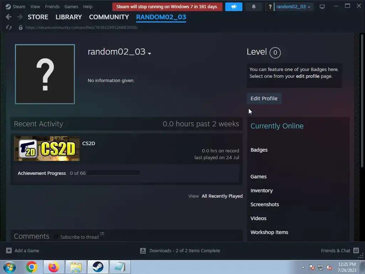This screenshot has width=365, height=274.
Task: Click the profile avatar placeholder image
Action: pyautogui.click(x=45, y=74)
